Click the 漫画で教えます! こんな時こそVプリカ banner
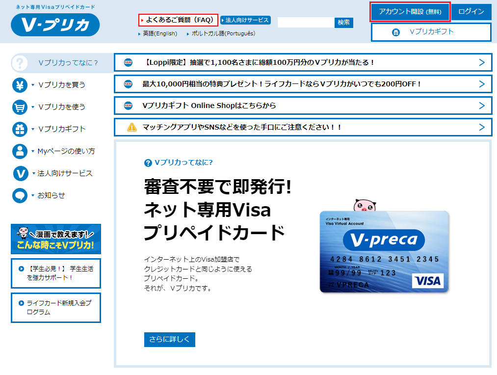Screen dimensions: 497x375 (56, 239)
